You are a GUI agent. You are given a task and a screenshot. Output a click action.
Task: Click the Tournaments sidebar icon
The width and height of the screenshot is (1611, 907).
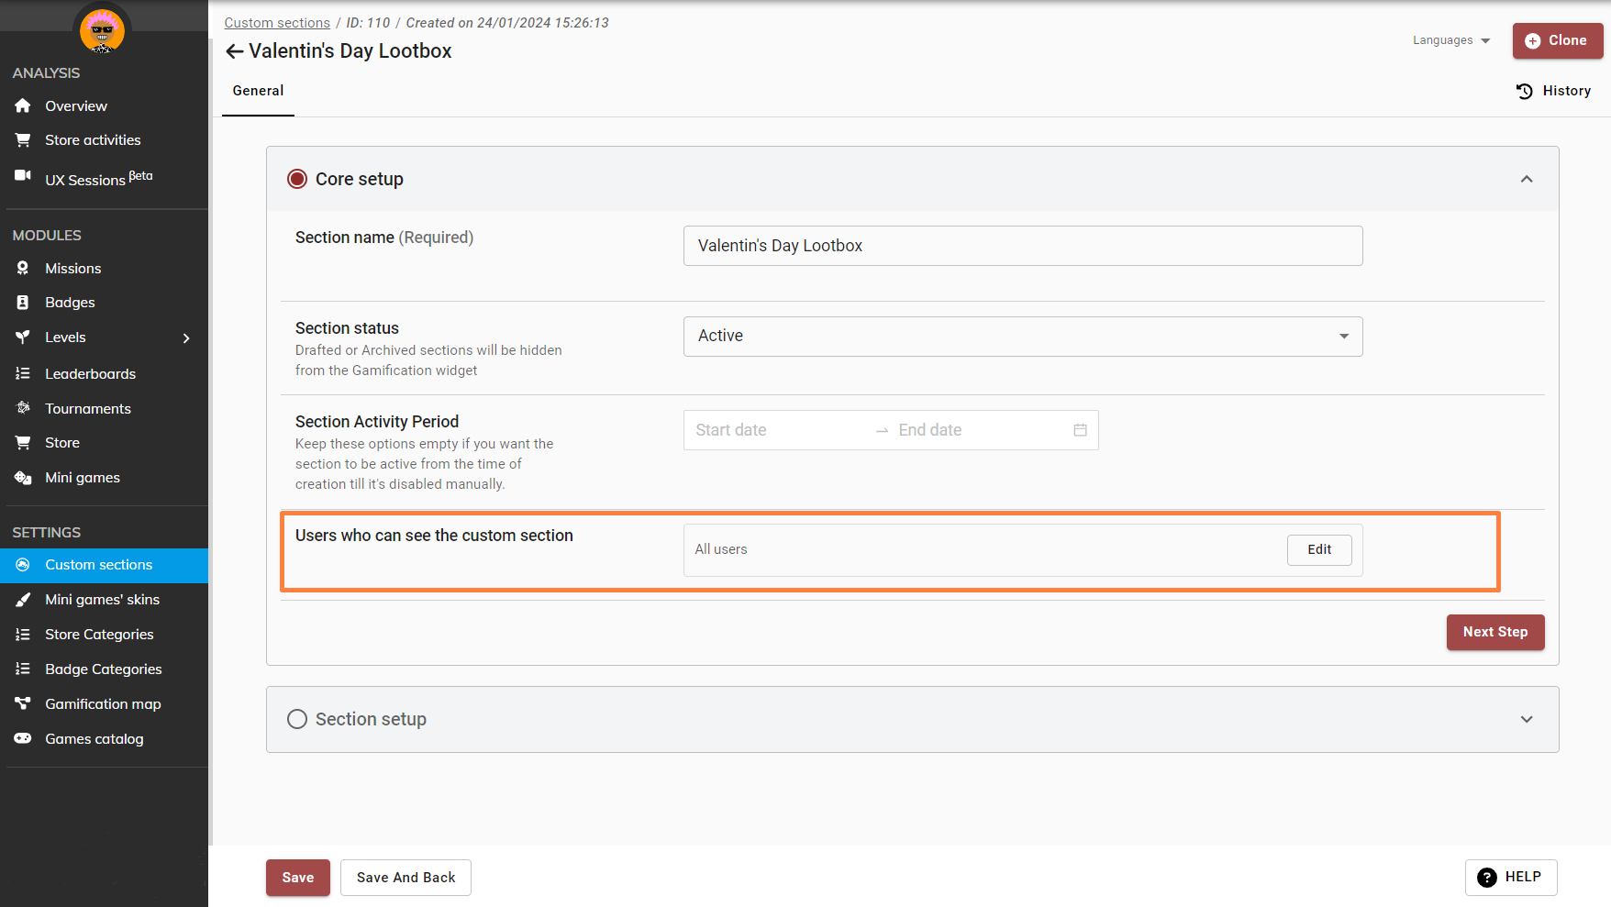23,408
